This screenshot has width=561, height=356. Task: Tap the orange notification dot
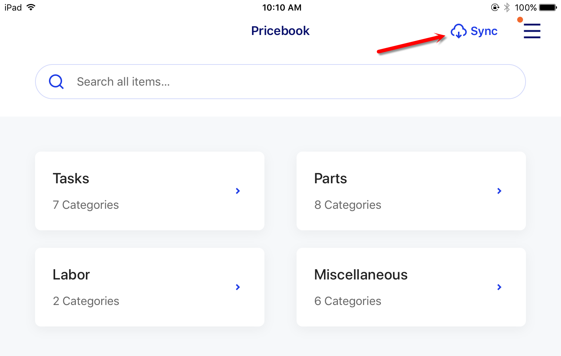point(520,20)
